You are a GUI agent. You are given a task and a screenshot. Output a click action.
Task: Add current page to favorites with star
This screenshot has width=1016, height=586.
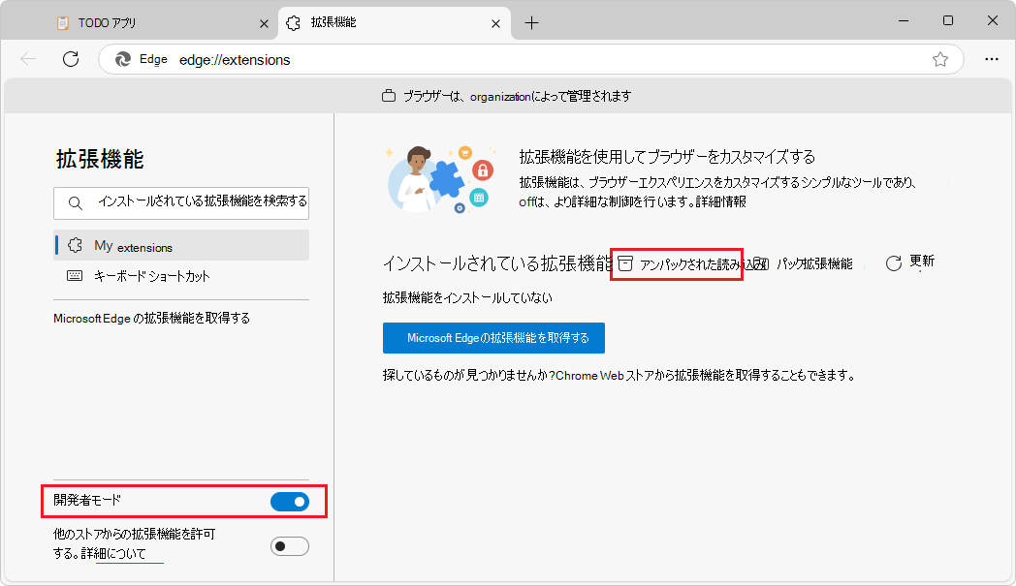coord(939,59)
